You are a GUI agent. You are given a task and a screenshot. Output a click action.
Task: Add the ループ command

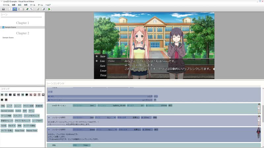9,106
